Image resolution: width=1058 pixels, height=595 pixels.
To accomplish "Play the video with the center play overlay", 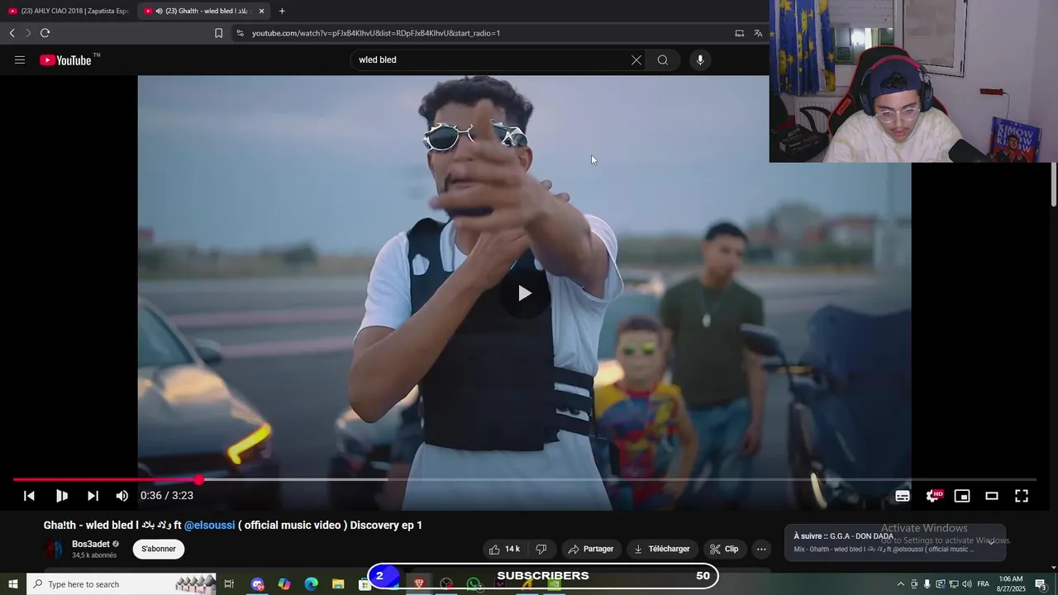I will [525, 293].
